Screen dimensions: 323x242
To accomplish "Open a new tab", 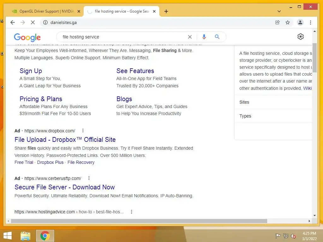I will coord(166,11).
